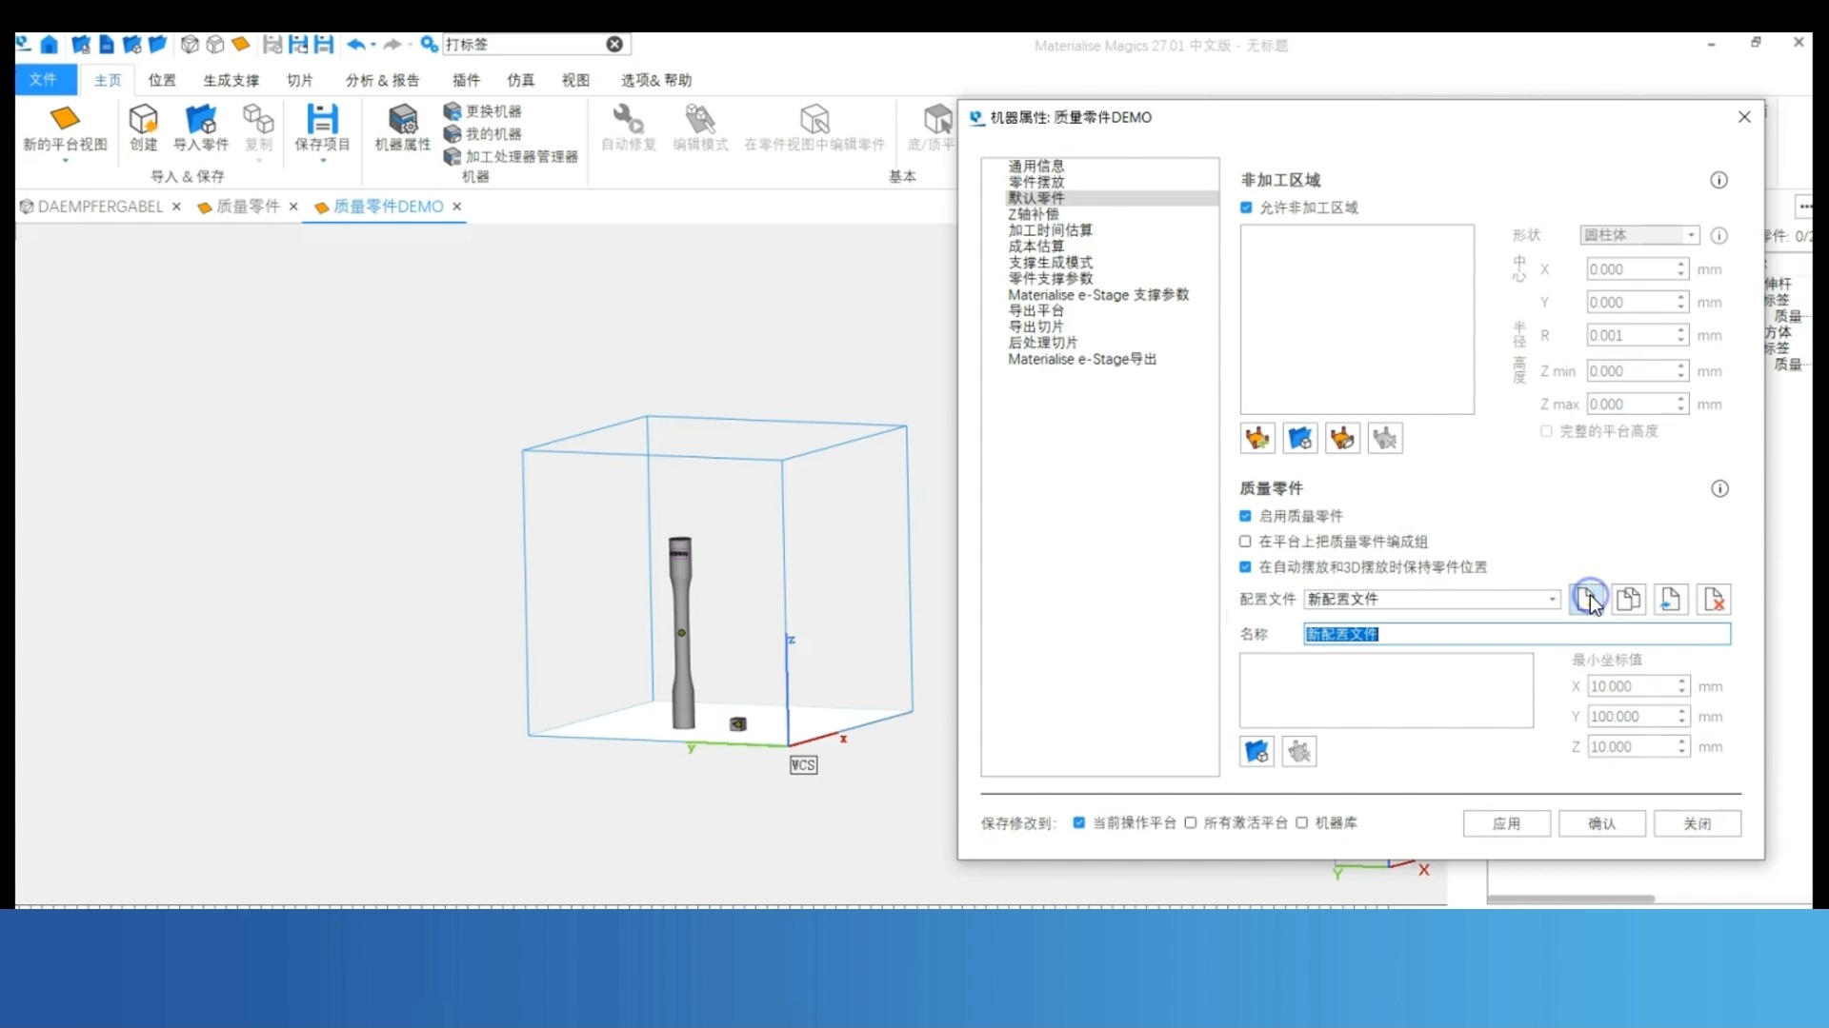This screenshot has width=1829, height=1028.
Task: Select 导出切片 in the settings list
Action: point(1035,326)
